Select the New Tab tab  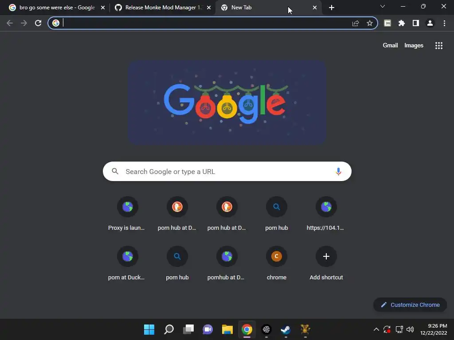point(268,8)
